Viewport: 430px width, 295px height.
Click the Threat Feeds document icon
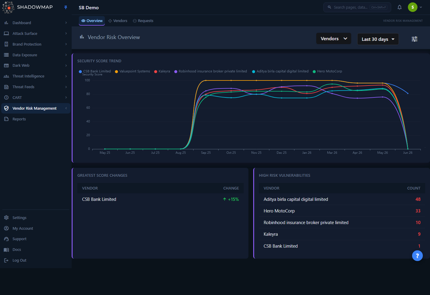coord(6,87)
